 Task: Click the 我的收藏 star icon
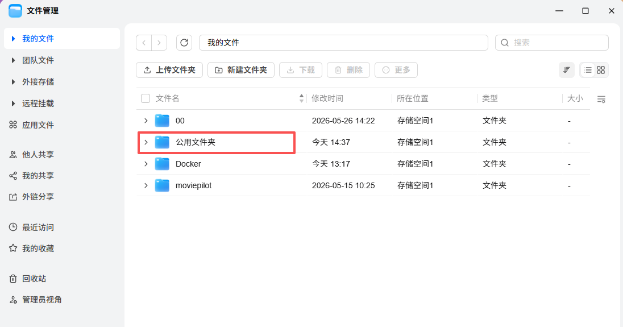point(13,248)
